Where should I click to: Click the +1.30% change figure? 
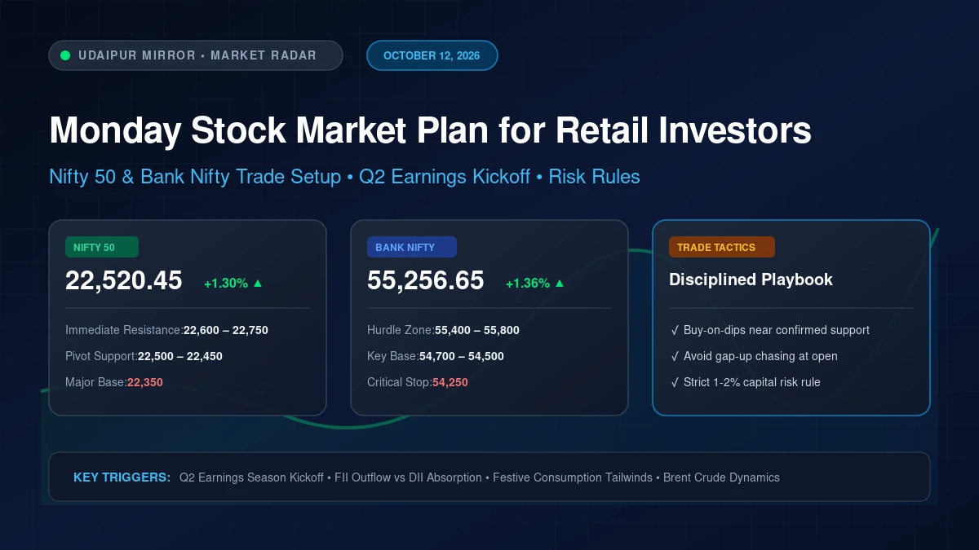(226, 284)
